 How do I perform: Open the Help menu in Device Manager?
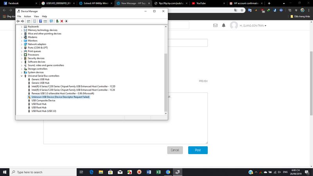coord(44,16)
